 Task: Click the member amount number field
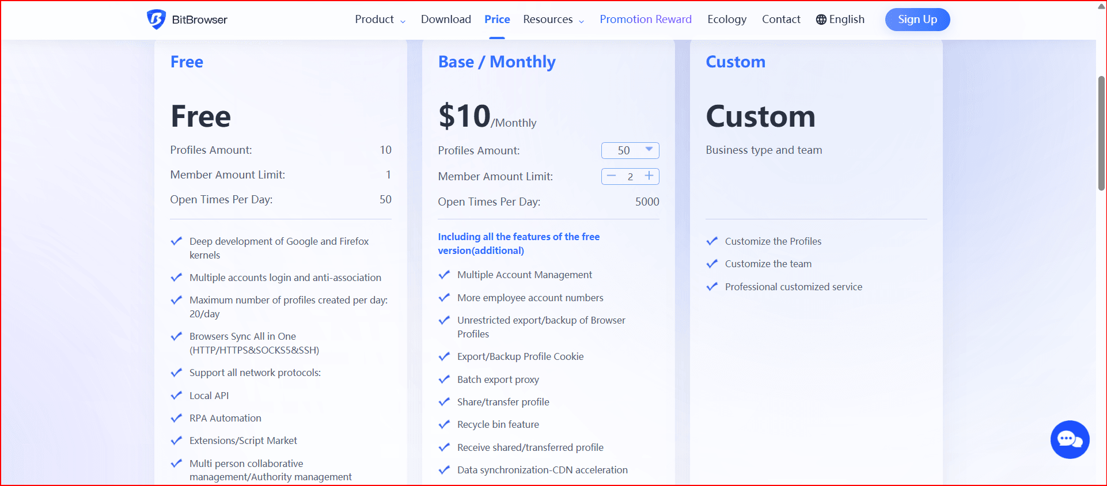pyautogui.click(x=630, y=177)
